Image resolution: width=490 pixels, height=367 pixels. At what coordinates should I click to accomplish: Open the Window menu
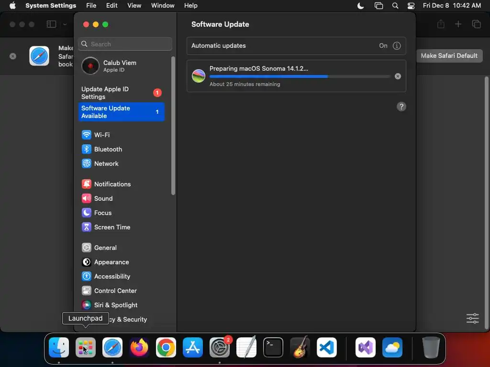pyautogui.click(x=163, y=6)
